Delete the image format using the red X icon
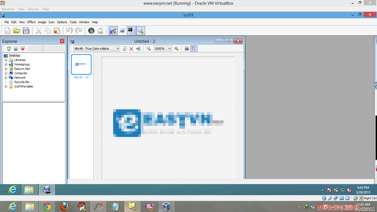 click(131, 49)
